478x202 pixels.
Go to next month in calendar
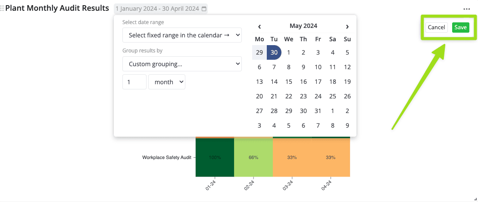pyautogui.click(x=347, y=26)
